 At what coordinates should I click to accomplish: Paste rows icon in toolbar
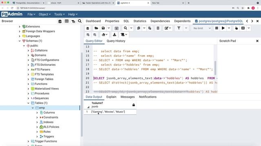(150, 28)
